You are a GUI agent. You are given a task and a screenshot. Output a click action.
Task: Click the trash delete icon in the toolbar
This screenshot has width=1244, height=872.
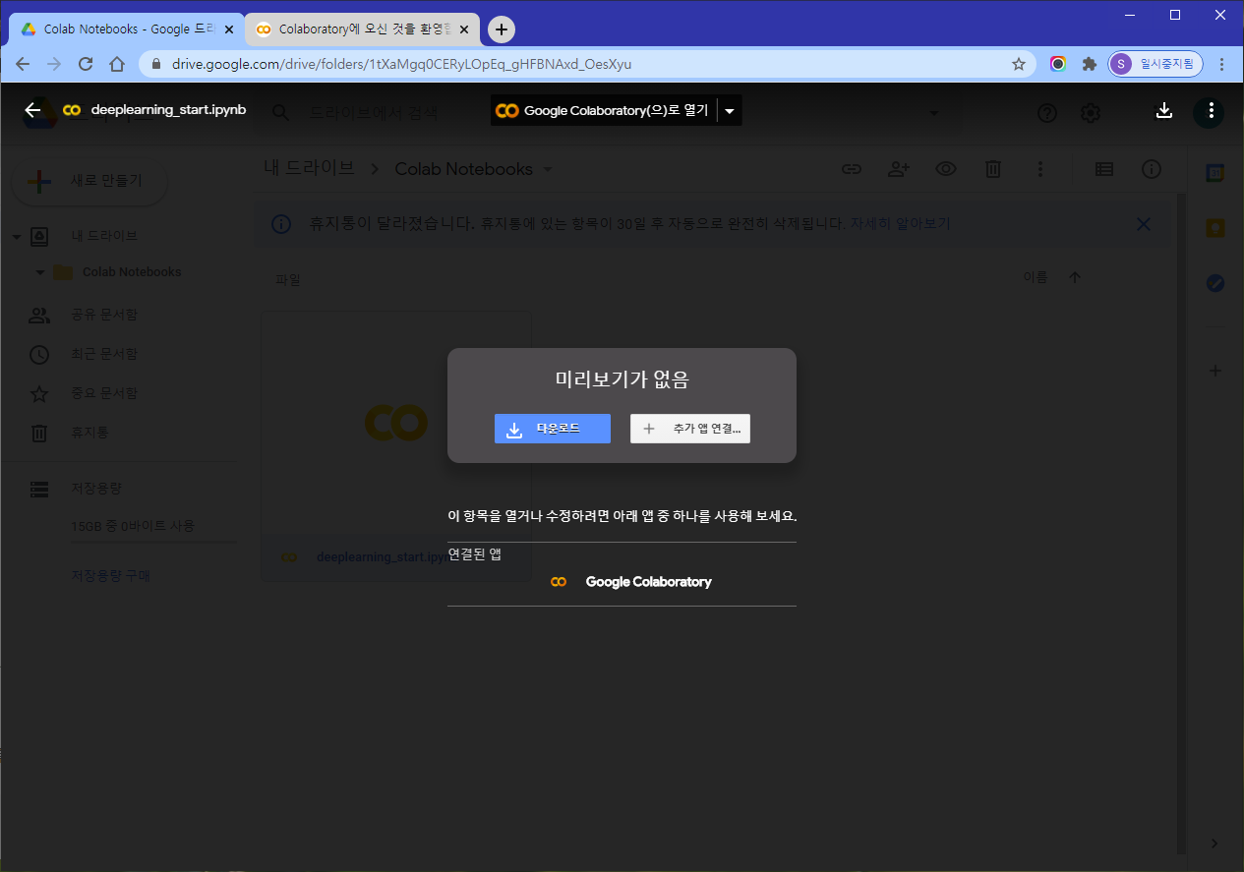click(x=993, y=169)
